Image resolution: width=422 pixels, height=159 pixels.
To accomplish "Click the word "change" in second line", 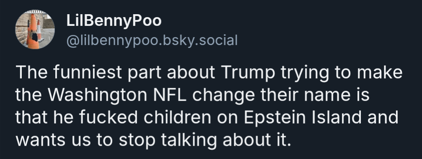I will coord(223,96).
